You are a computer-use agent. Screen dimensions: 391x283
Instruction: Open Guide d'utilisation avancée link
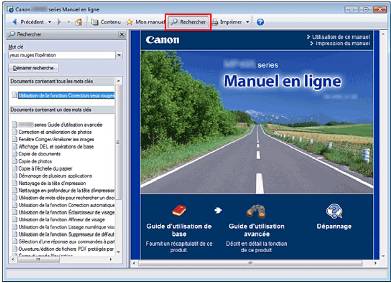[x=257, y=230]
